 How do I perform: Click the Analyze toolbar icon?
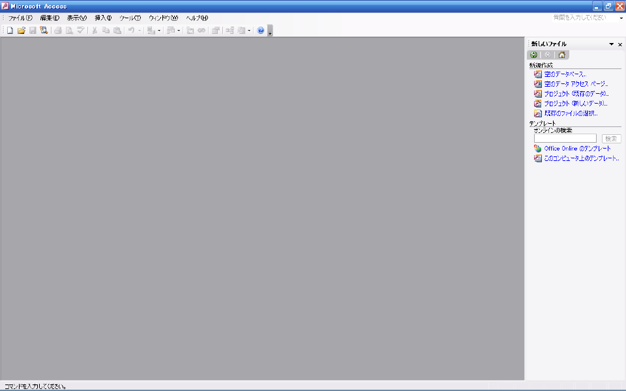click(x=170, y=31)
